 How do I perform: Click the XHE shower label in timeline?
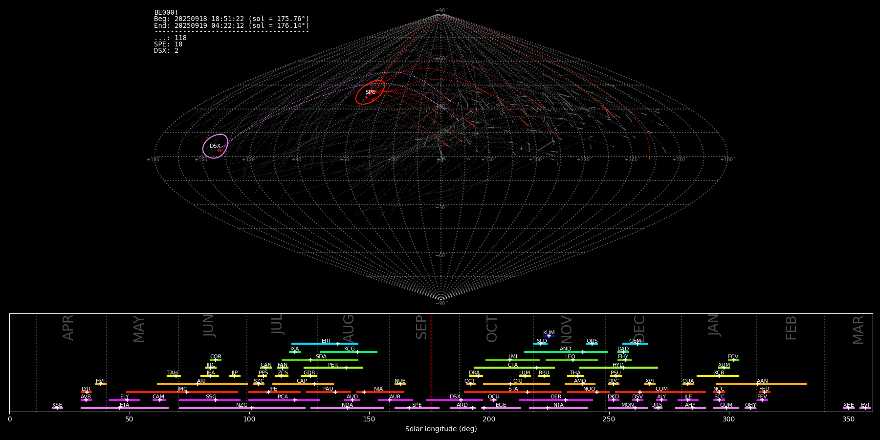[848, 405]
